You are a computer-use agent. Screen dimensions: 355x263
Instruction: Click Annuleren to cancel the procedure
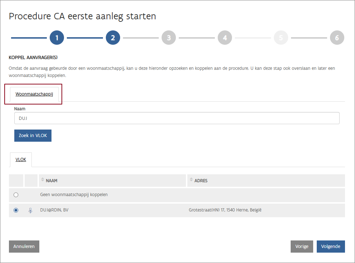point(24,247)
